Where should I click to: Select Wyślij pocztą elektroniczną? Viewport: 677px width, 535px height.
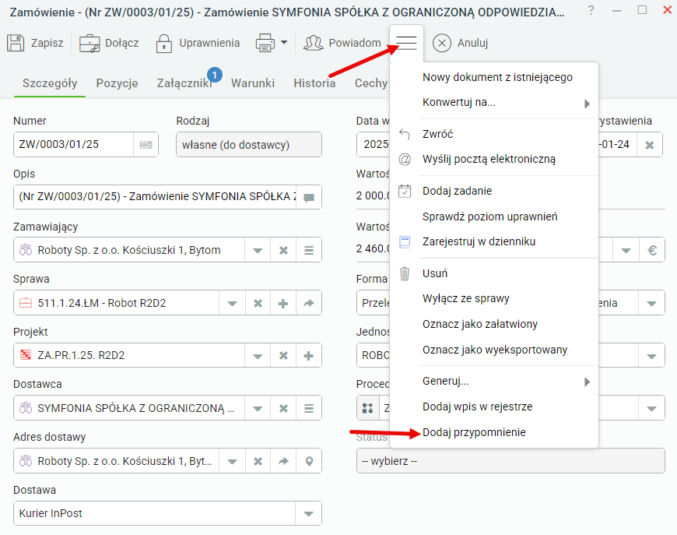pyautogui.click(x=494, y=160)
